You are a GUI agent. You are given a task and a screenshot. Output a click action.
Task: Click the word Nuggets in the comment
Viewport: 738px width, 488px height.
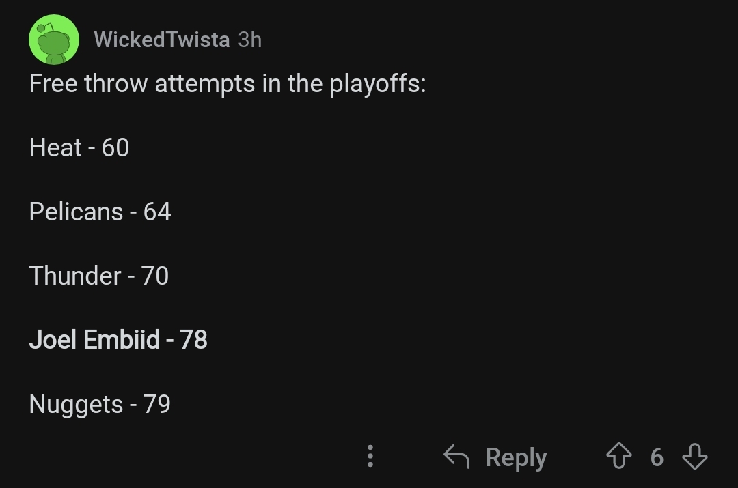77,404
